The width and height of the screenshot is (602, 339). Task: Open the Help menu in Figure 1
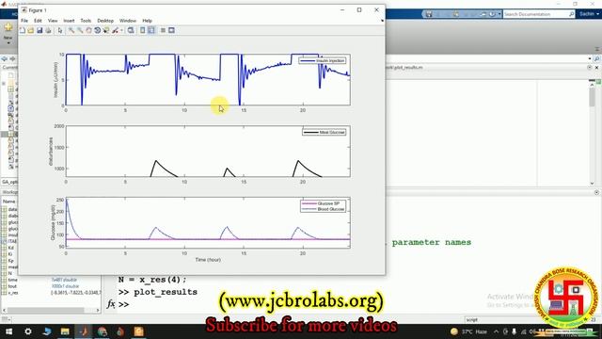click(x=148, y=21)
